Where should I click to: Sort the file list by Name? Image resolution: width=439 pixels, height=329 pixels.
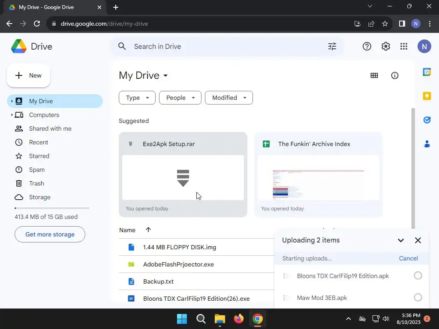click(x=127, y=230)
